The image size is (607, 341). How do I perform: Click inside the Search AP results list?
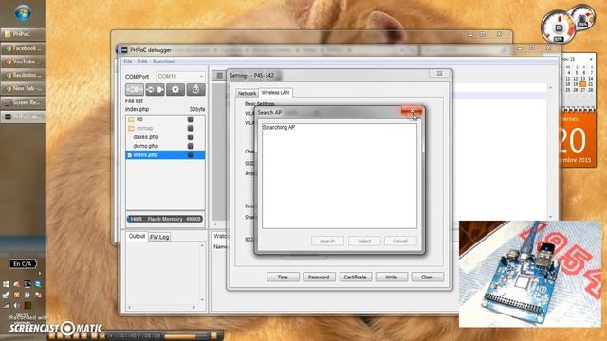[x=340, y=176]
